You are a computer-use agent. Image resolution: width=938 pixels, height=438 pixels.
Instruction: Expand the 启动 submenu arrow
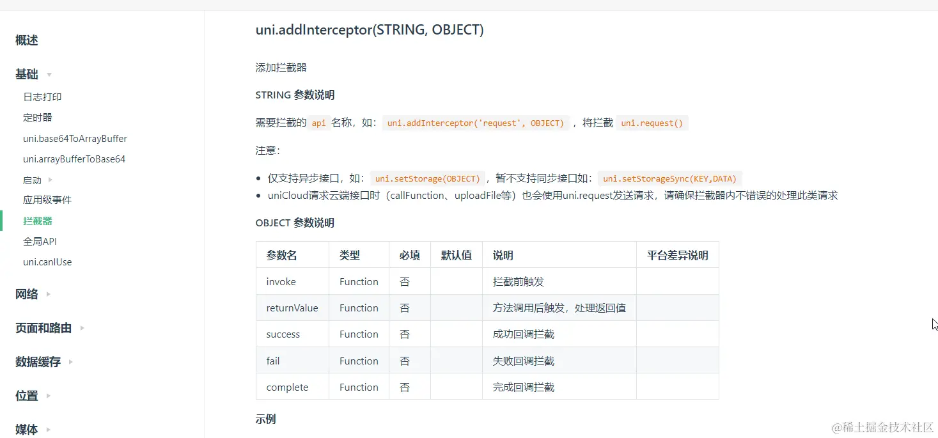point(51,180)
